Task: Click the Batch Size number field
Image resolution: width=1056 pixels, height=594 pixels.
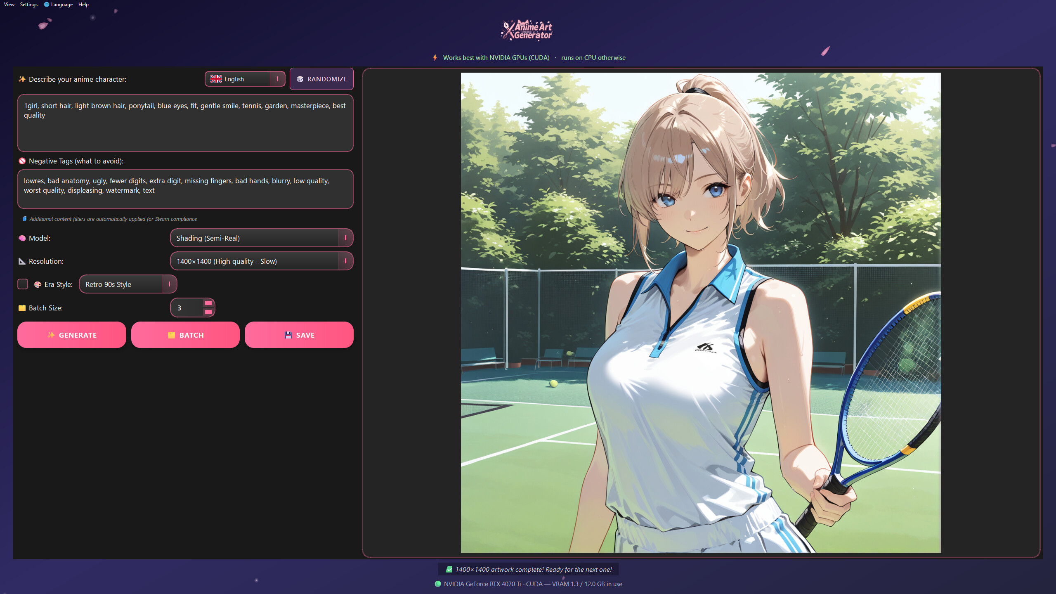Action: point(187,308)
